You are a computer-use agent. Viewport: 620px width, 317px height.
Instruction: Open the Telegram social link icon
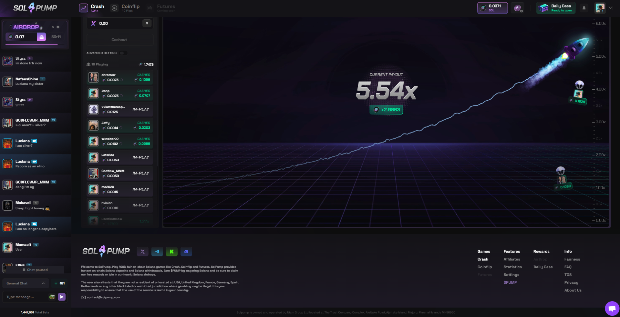pyautogui.click(x=157, y=252)
